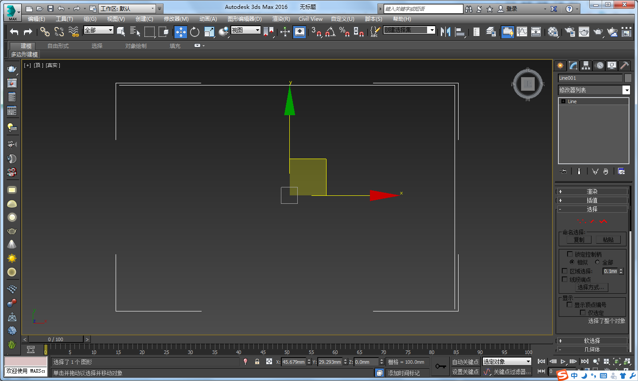The height and width of the screenshot is (381, 638).
Task: Toggle the Angle Snap button
Action: [x=331, y=31]
